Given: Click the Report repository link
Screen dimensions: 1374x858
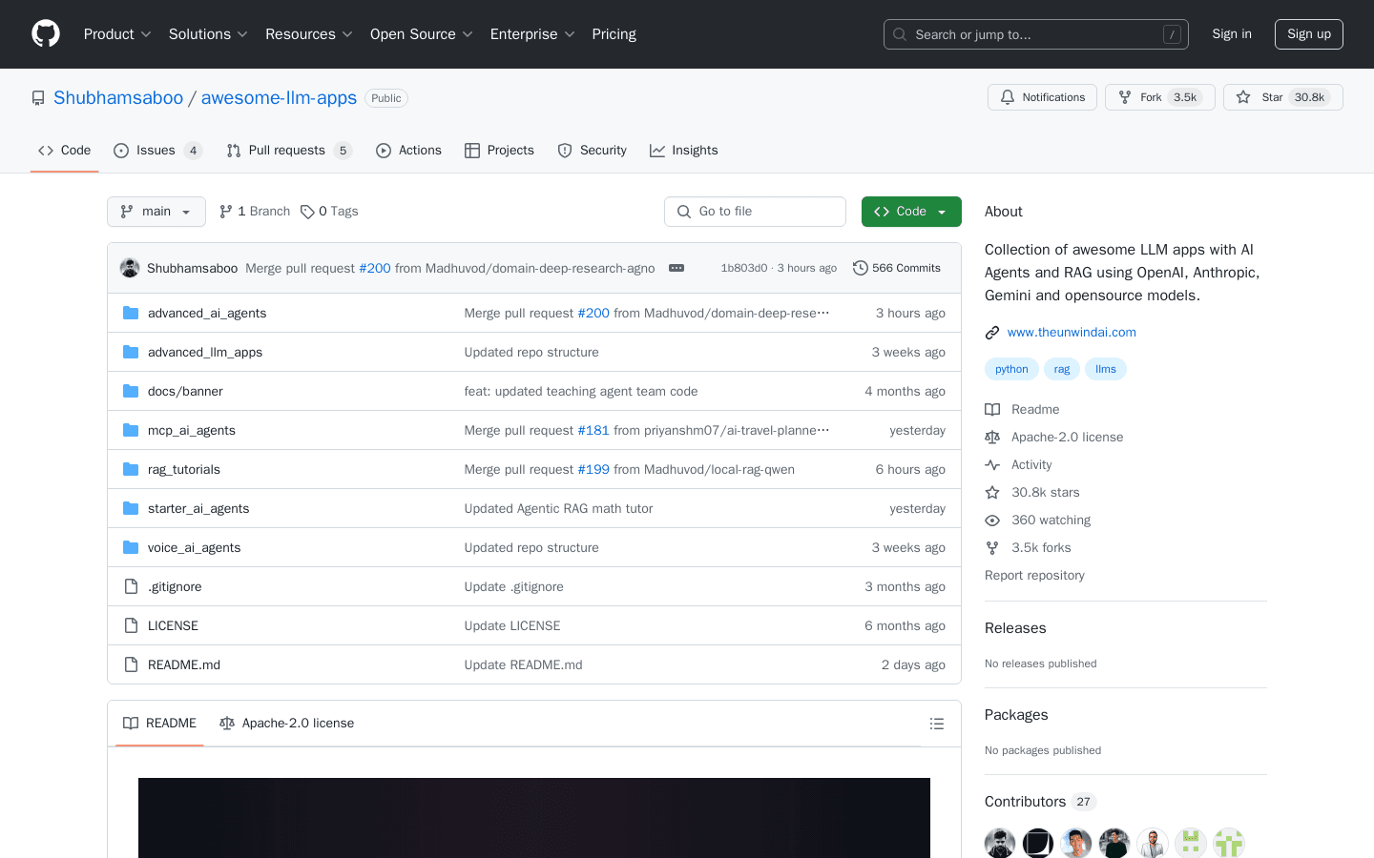Looking at the screenshot, I should (1034, 575).
